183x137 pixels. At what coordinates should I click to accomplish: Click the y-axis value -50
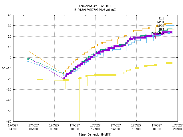tap(9, 111)
